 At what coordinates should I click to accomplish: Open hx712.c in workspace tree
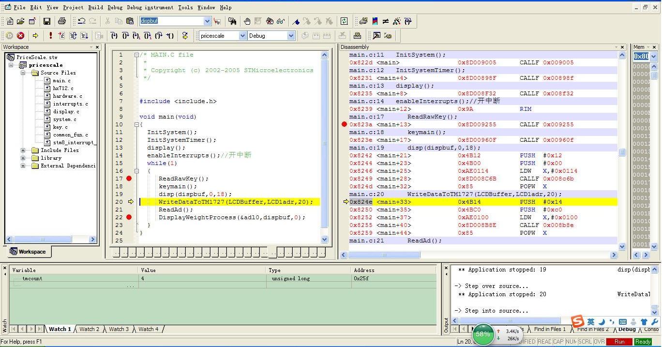pyautogui.click(x=63, y=89)
